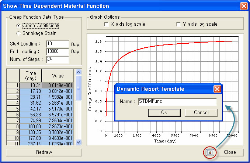Enable Y-axis log scale checkbox
250x163 pixels.
pos(179,24)
